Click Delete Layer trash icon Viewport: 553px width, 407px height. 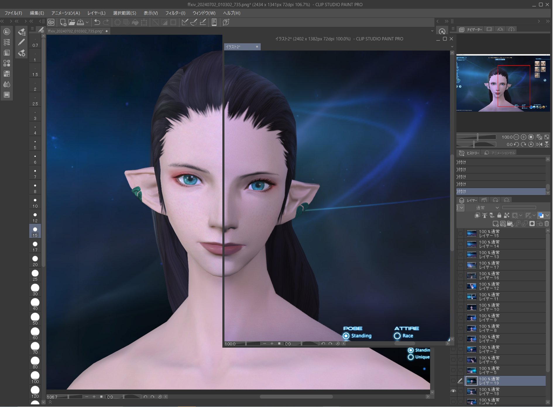pyautogui.click(x=547, y=224)
